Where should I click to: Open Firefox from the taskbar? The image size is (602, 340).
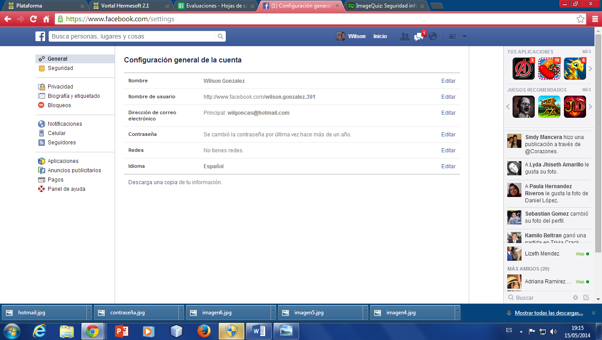pyautogui.click(x=204, y=331)
